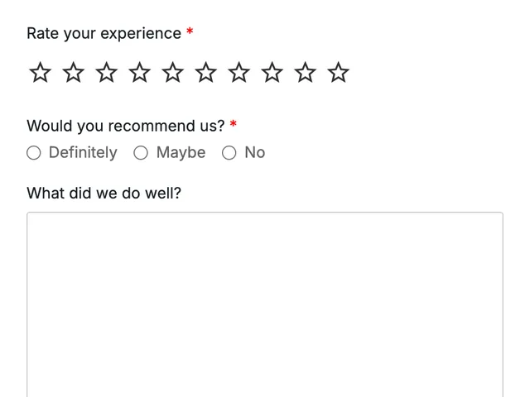Choose the Maybe radio option
530x397 pixels.
[141, 152]
